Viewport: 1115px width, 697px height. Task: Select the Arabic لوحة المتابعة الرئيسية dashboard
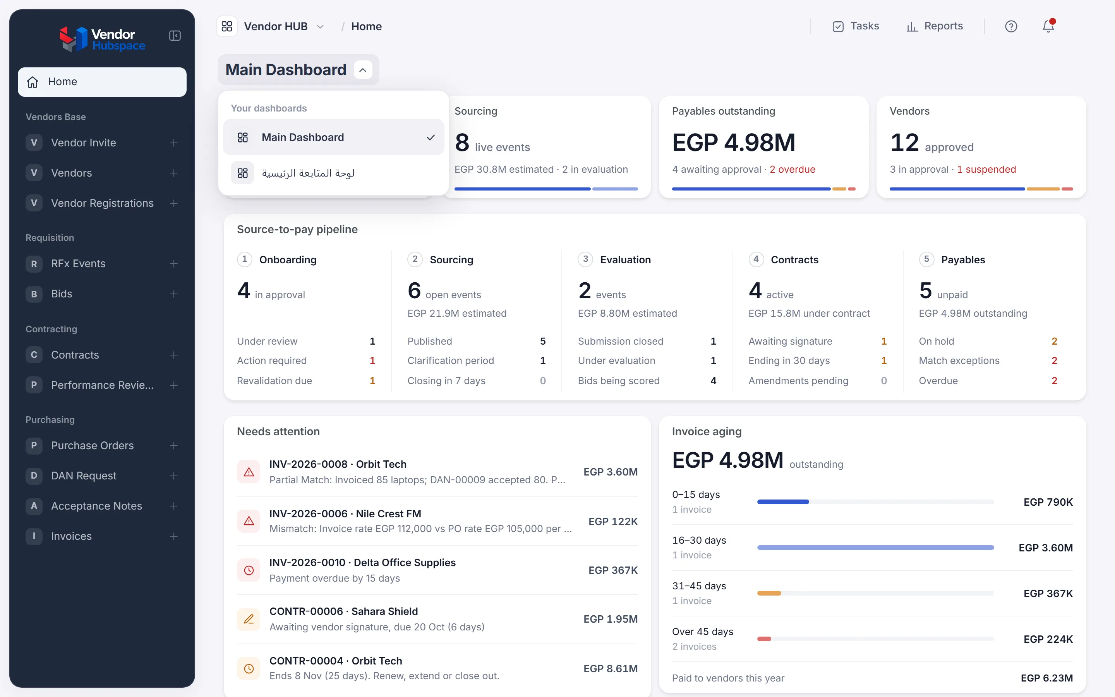coord(334,173)
